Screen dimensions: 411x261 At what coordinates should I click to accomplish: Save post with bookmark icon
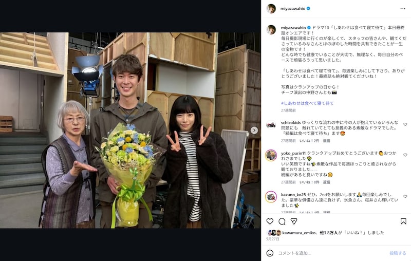403,221
